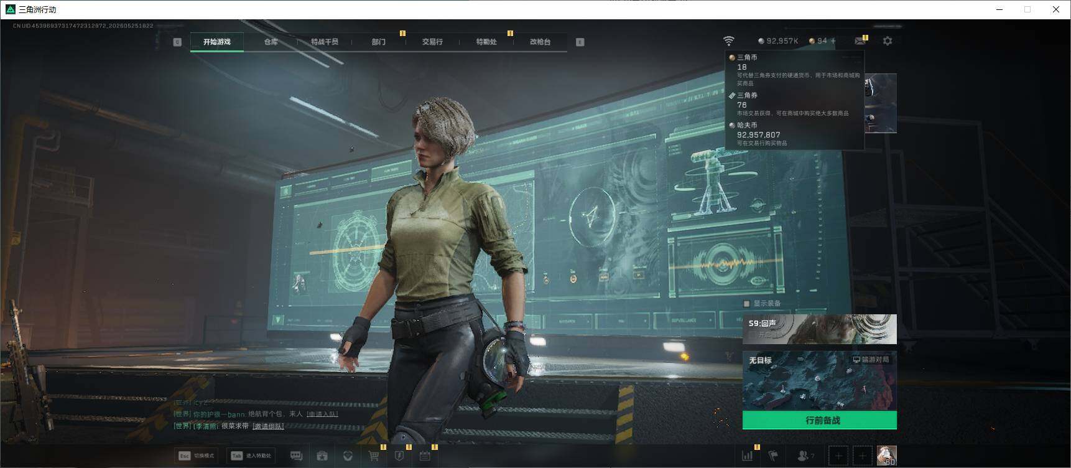1071x468 pixels.
Task: Open the 交易行 tab
Action: [x=432, y=42]
